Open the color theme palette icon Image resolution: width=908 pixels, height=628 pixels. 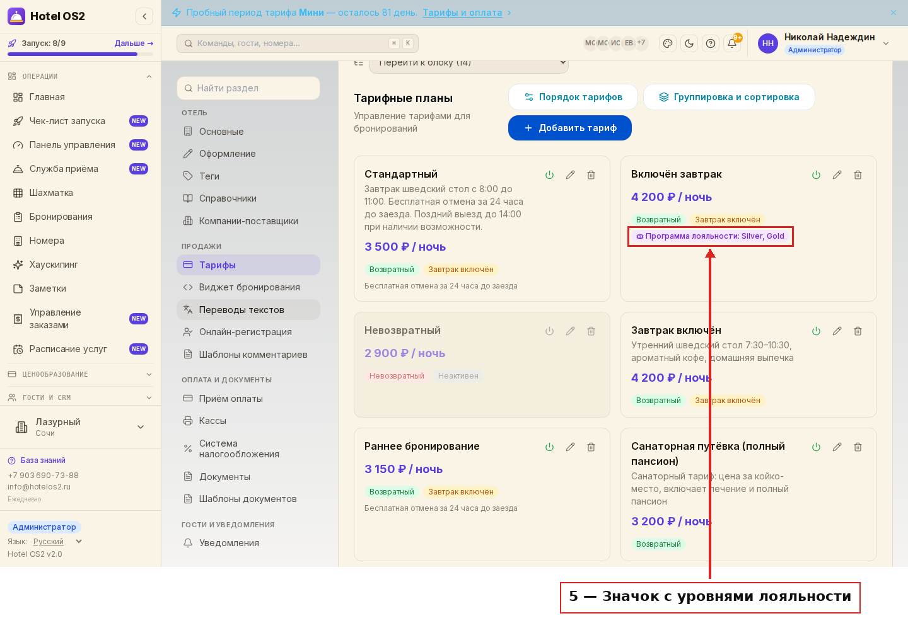[668, 43]
